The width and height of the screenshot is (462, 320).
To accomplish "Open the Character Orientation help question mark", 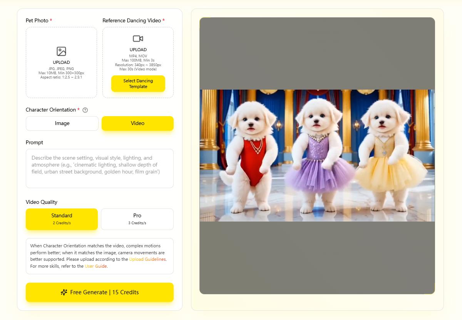I will [x=85, y=110].
